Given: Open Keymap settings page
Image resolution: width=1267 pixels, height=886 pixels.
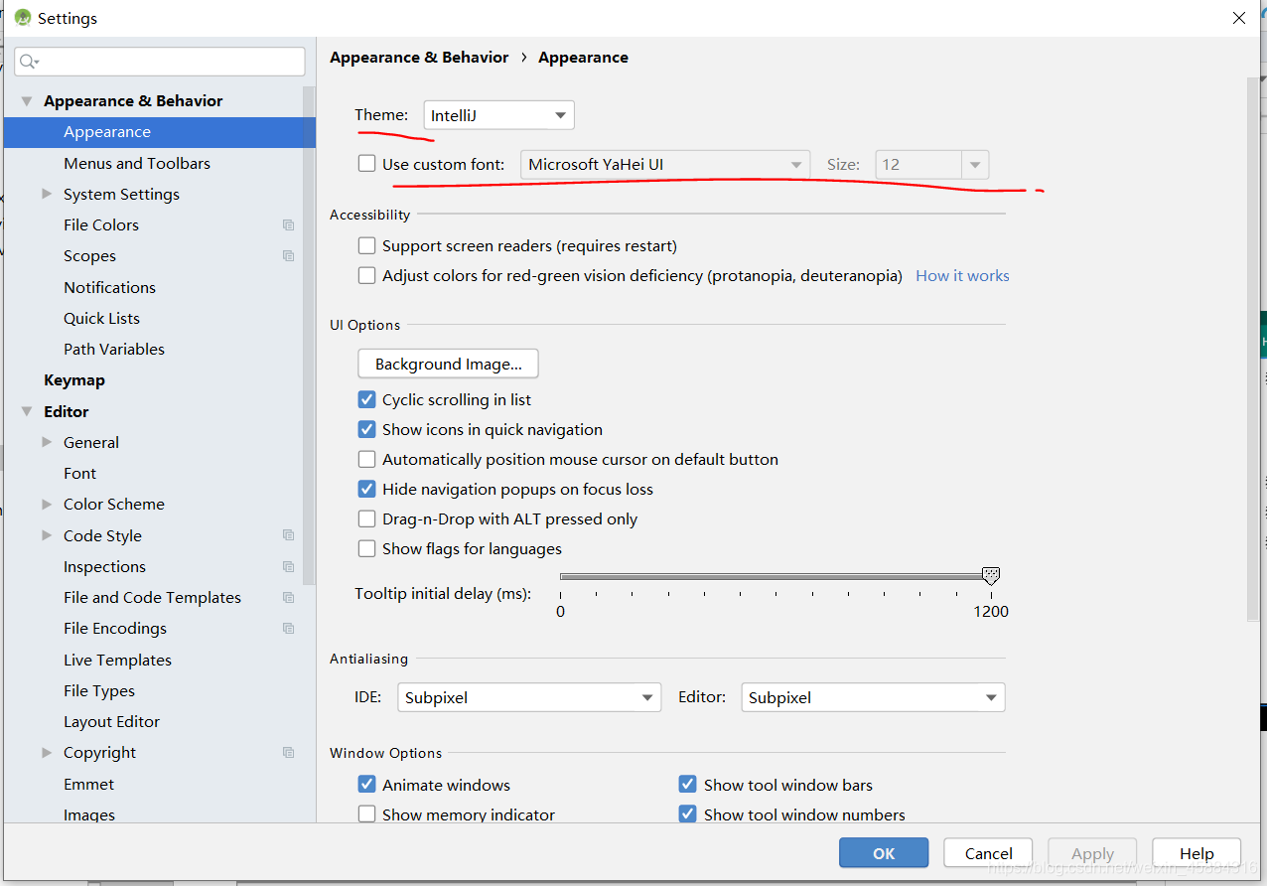Looking at the screenshot, I should coord(74,380).
